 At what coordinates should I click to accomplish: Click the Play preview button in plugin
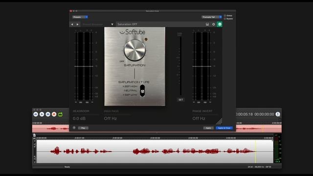(83, 128)
